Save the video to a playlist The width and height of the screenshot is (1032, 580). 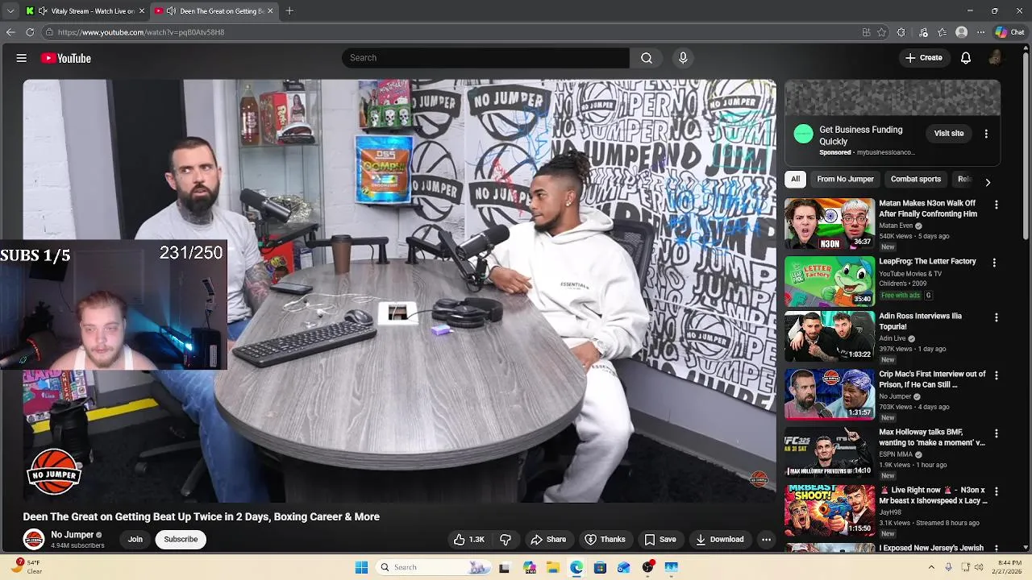660,540
